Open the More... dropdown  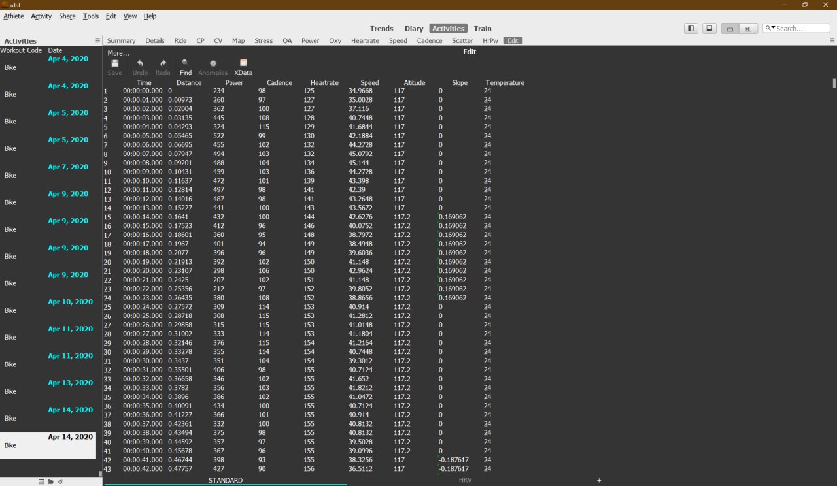pyautogui.click(x=118, y=53)
